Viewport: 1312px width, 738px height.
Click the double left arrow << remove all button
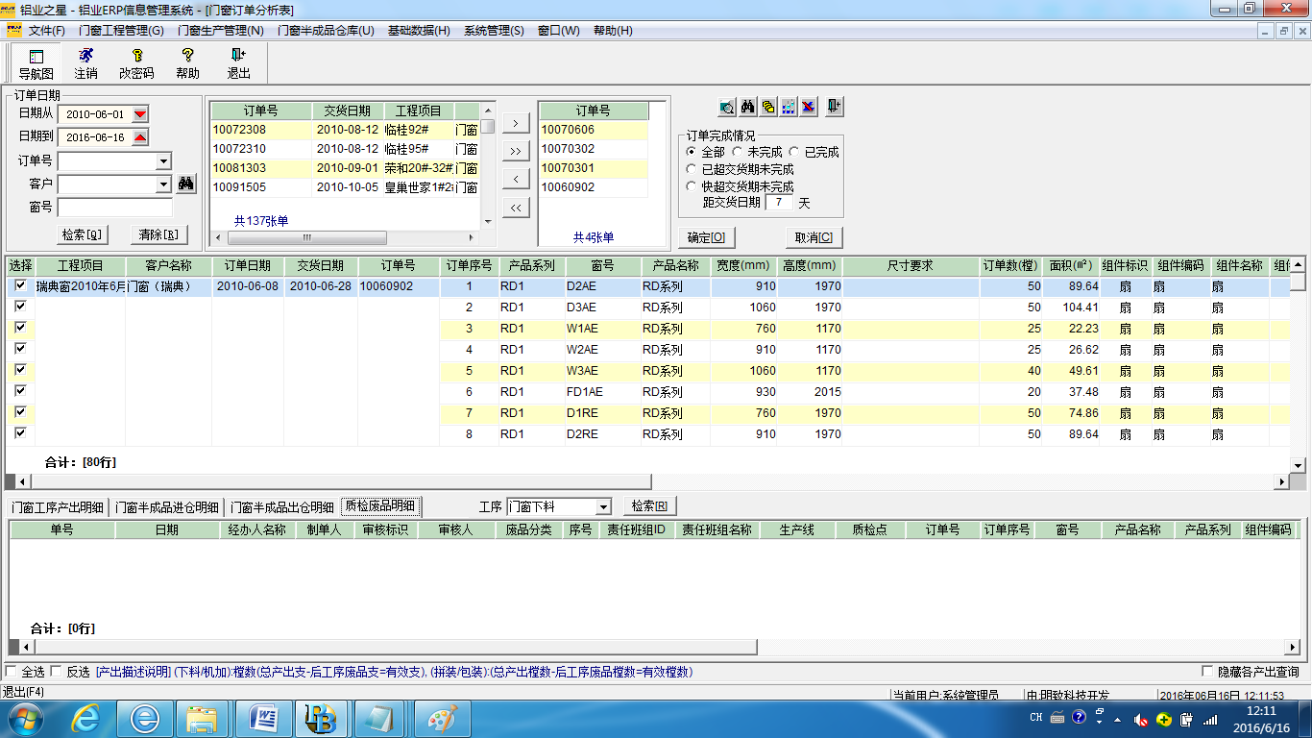(x=516, y=208)
